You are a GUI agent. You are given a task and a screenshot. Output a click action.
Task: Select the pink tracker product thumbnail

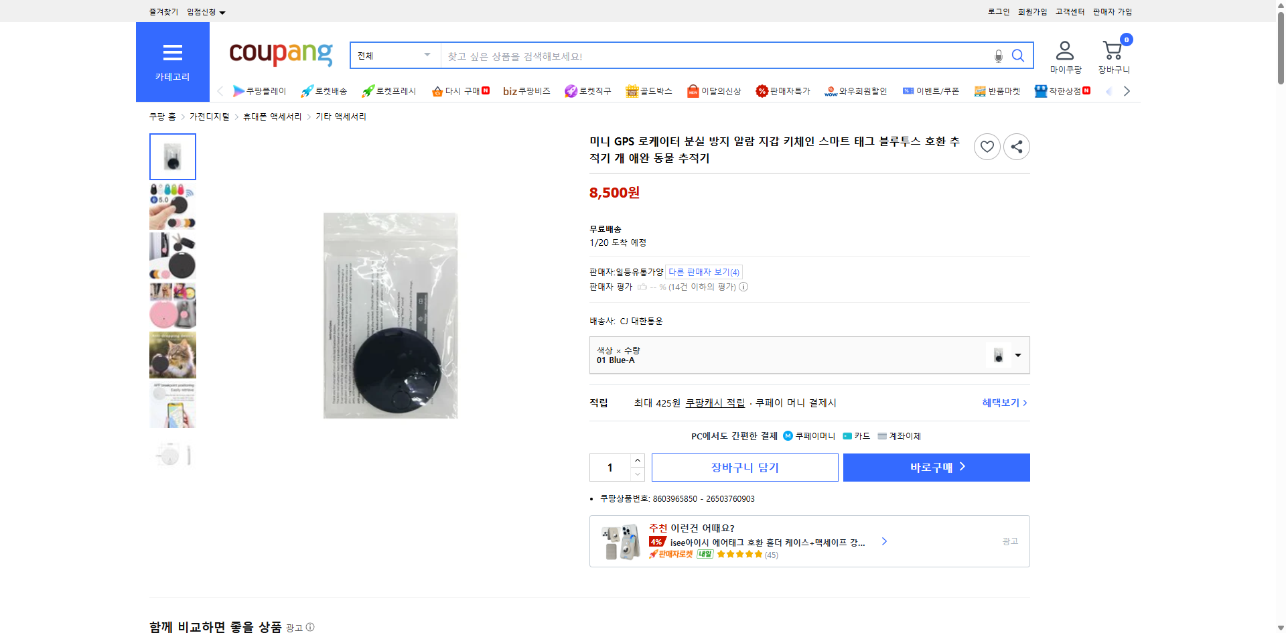point(172,305)
